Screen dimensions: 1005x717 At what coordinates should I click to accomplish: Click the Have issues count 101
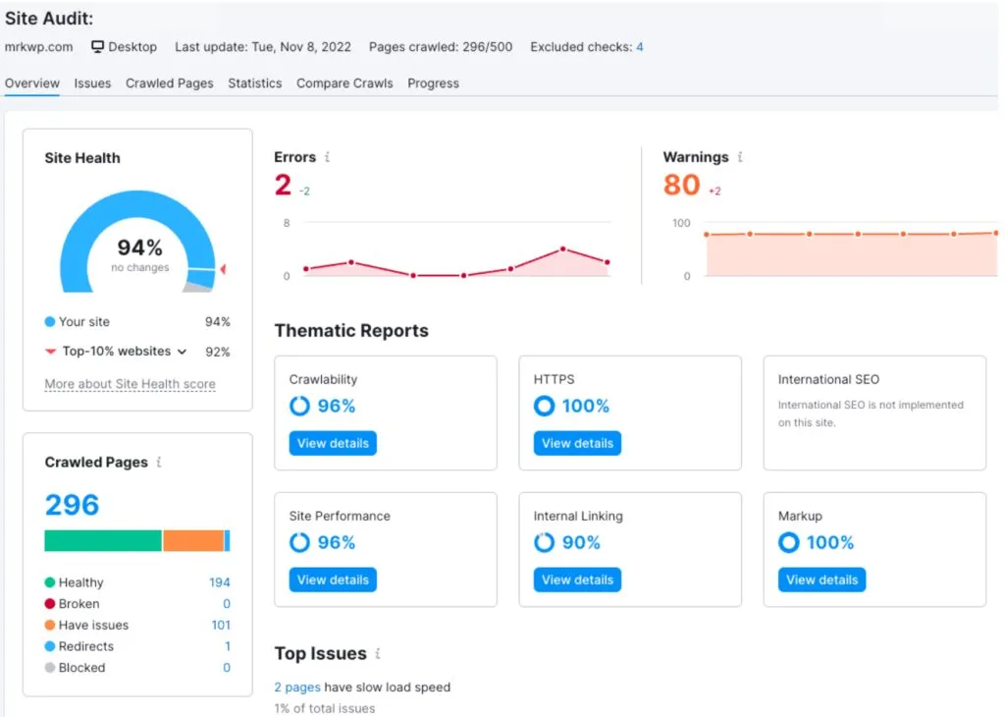(221, 625)
